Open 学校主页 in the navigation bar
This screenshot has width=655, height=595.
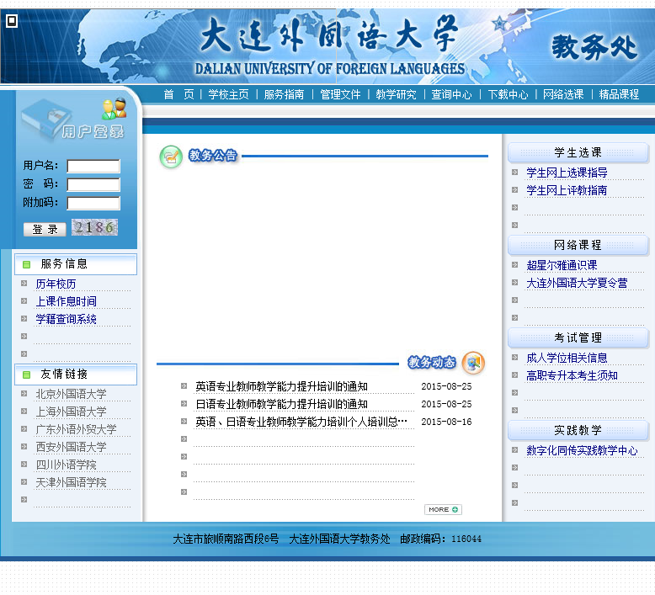tap(228, 94)
